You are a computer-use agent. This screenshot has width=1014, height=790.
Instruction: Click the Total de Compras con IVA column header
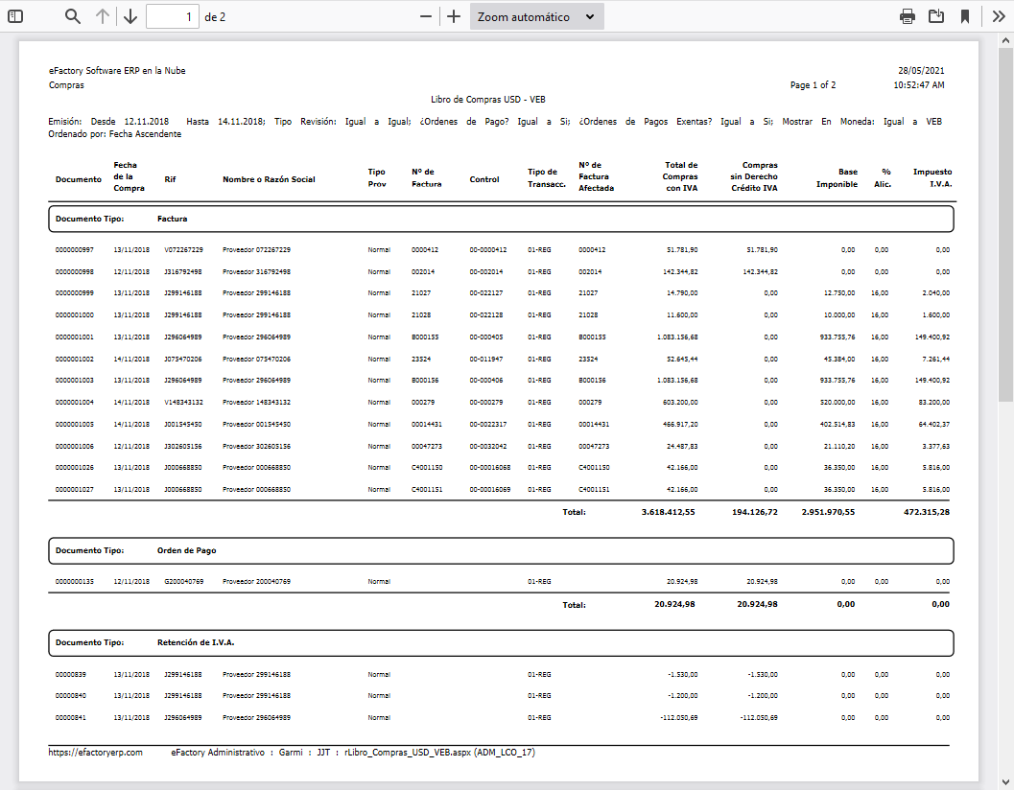(x=681, y=176)
